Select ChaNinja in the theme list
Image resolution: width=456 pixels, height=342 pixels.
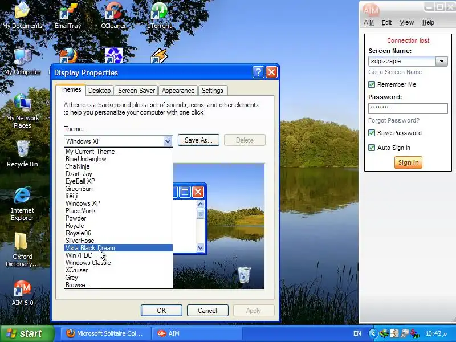(119, 166)
